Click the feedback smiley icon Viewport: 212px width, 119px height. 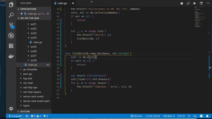point(201,116)
